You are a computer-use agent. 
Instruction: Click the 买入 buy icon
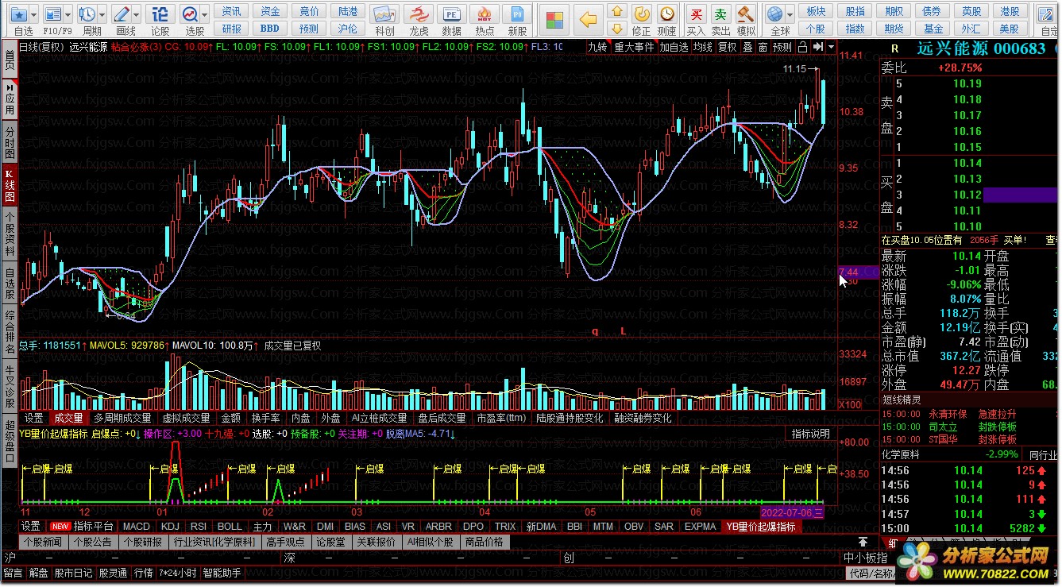point(696,14)
